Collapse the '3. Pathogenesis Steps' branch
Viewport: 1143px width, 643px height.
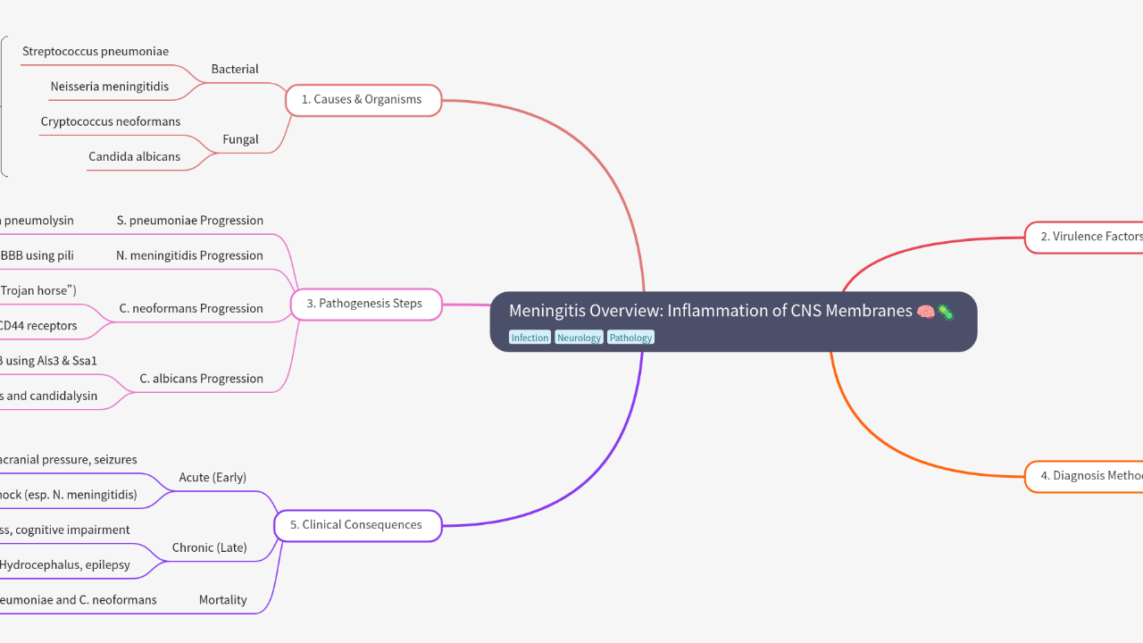click(x=366, y=304)
